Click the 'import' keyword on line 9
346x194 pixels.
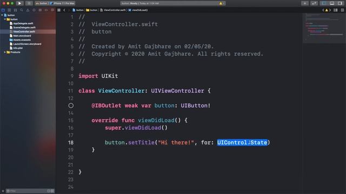[88, 76]
